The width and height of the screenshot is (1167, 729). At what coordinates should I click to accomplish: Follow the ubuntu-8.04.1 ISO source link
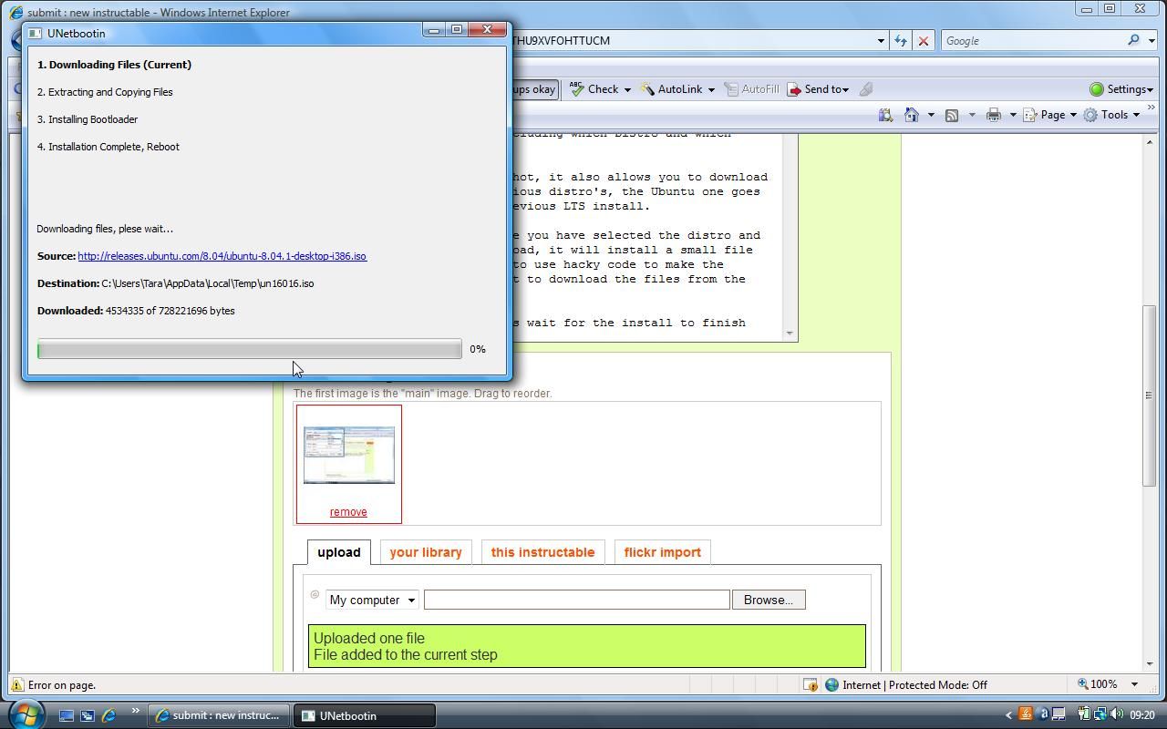click(221, 256)
